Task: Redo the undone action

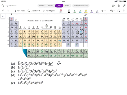Action: (x=8, y=11)
